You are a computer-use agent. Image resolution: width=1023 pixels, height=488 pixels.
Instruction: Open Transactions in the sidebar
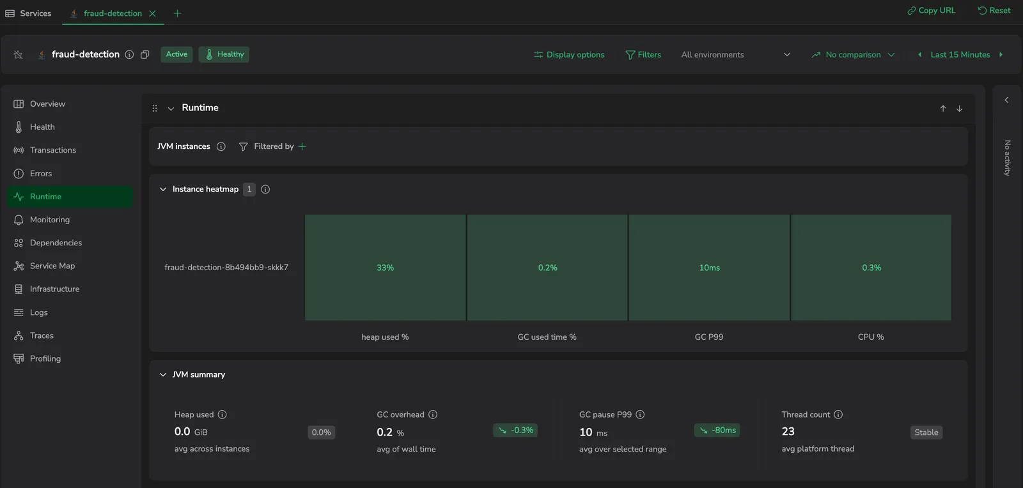[x=70, y=150]
